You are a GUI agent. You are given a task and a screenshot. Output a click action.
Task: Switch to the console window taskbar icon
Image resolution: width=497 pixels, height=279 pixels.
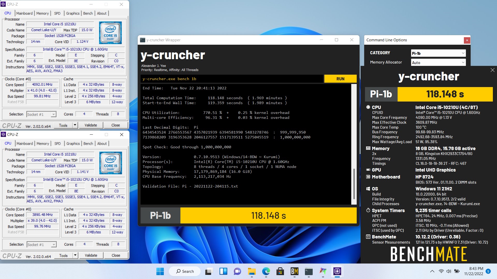(309, 271)
